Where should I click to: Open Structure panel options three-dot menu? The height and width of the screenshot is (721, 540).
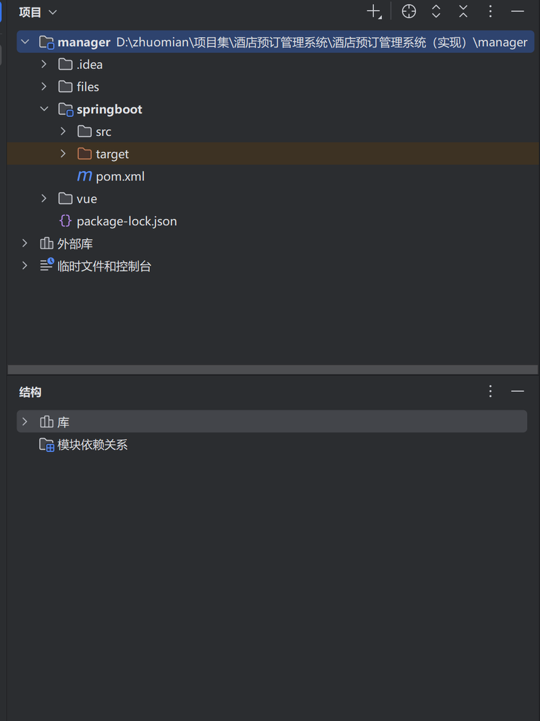click(491, 391)
